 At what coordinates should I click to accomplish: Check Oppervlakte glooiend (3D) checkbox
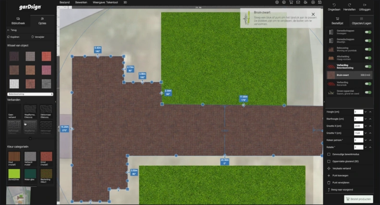coord(329,161)
